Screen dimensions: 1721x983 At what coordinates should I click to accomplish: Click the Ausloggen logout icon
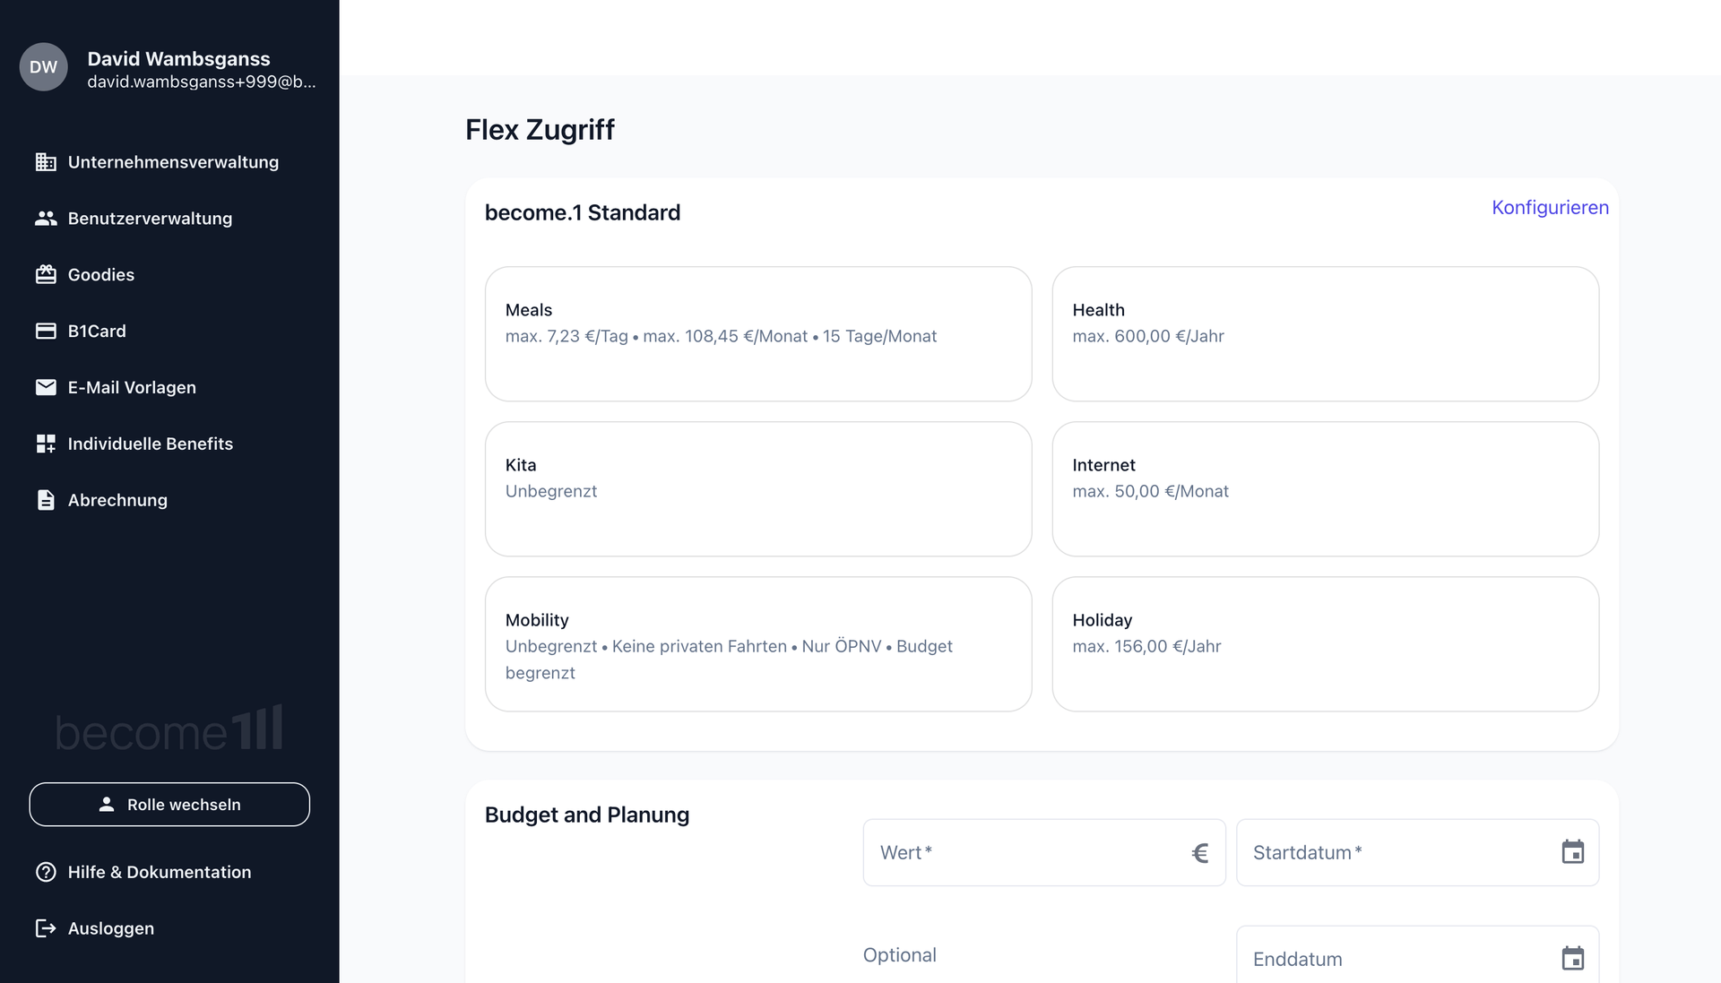point(46,928)
